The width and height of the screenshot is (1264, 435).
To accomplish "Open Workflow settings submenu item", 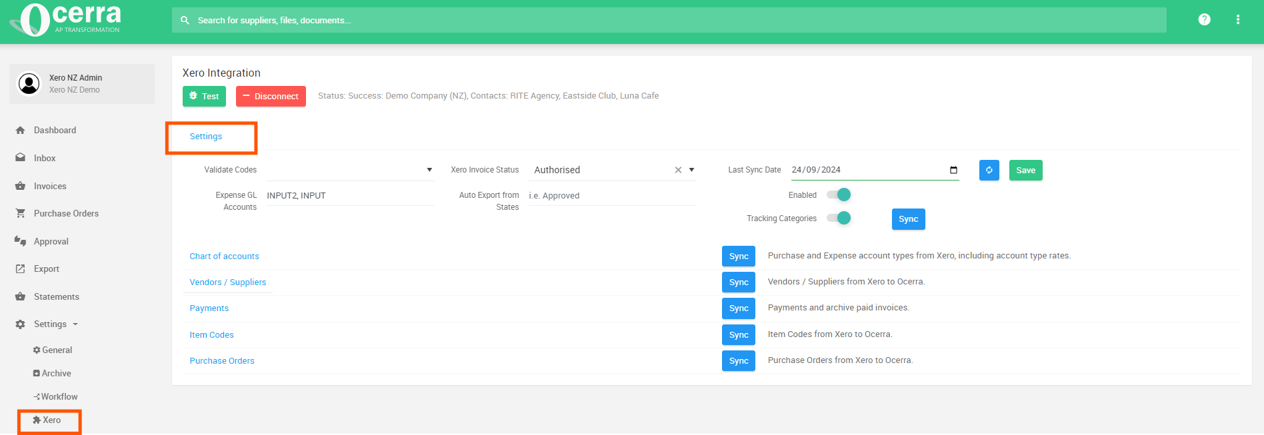I will coord(55,397).
